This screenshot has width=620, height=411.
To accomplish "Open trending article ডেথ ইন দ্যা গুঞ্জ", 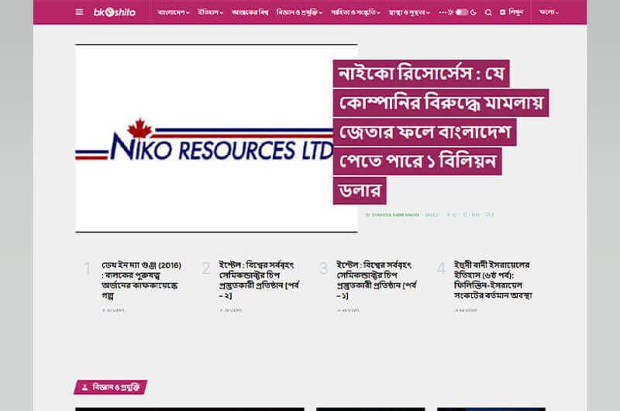I will coord(141,280).
